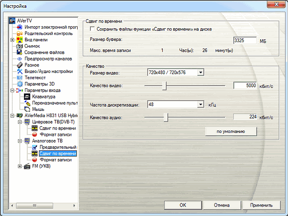Screen dimensions: 288x216
Task: Click the Отмена button
Action: [x=222, y=205]
